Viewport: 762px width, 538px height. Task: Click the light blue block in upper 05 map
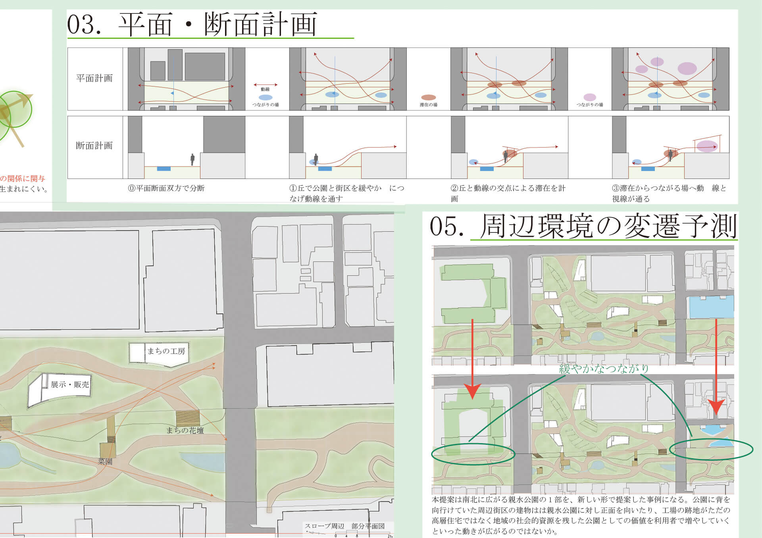711,307
